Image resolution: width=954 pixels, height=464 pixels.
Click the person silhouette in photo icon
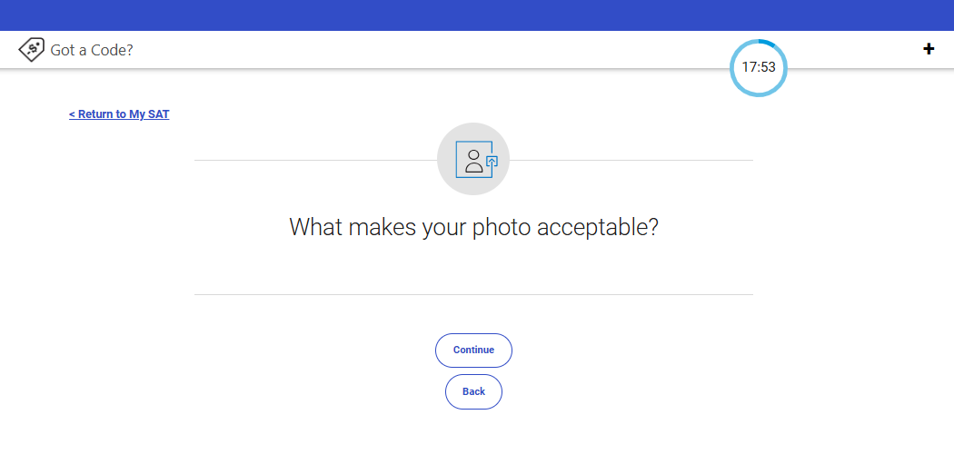click(x=473, y=161)
